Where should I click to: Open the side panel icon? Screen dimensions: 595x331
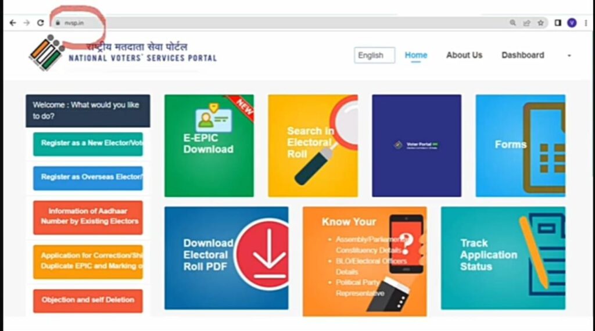pos(557,23)
